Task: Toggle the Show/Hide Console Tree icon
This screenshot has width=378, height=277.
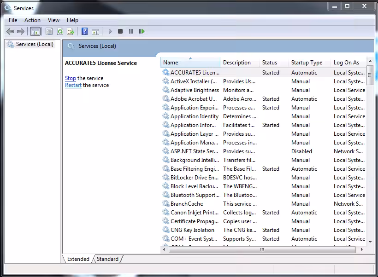Action: (x=35, y=32)
